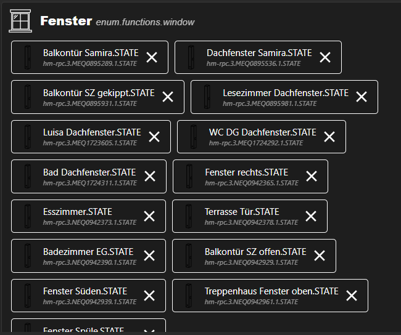Viewport: 401px width, 335px height.
Task: Delete Balkontür SZ gekippt.STATE chip
Action: [x=167, y=97]
